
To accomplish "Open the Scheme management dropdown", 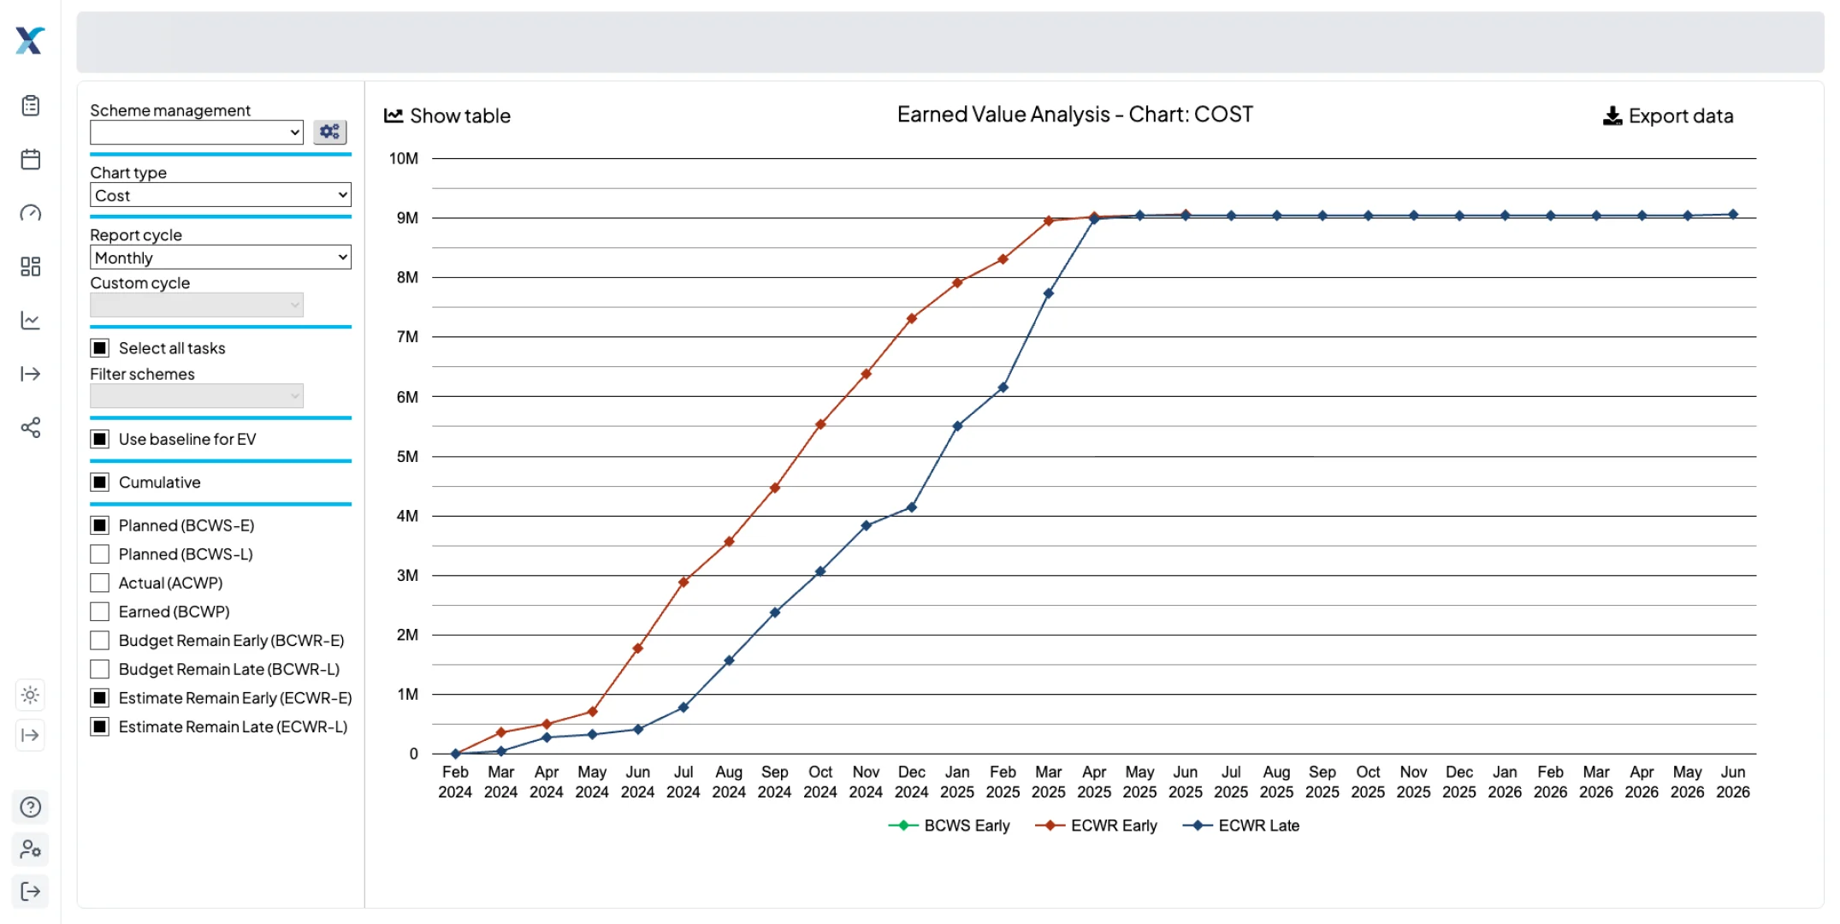I will tap(196, 132).
